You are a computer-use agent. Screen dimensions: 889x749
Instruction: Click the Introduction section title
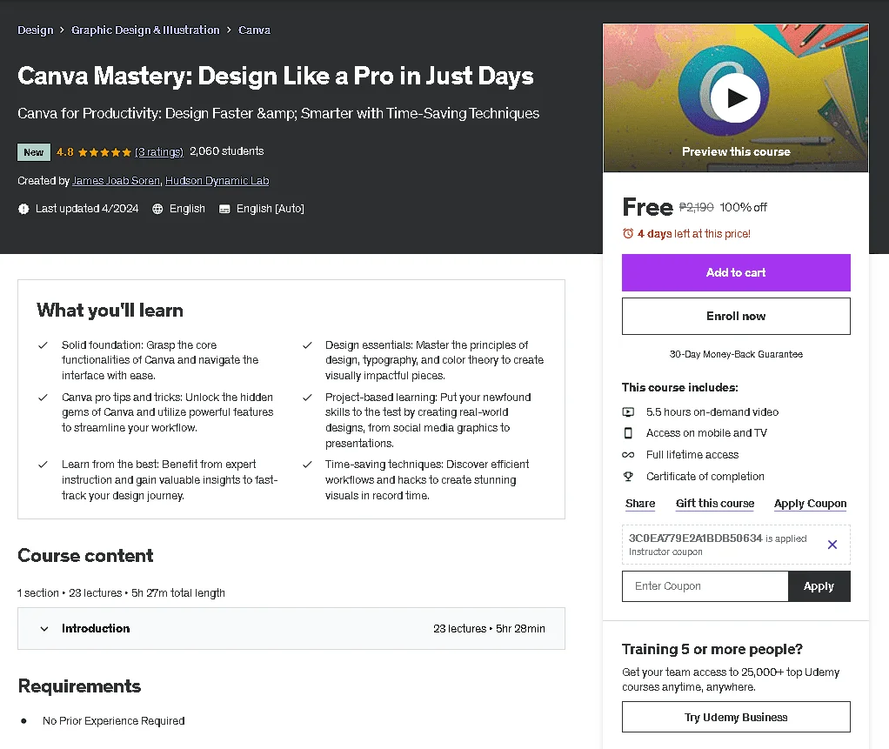click(96, 629)
